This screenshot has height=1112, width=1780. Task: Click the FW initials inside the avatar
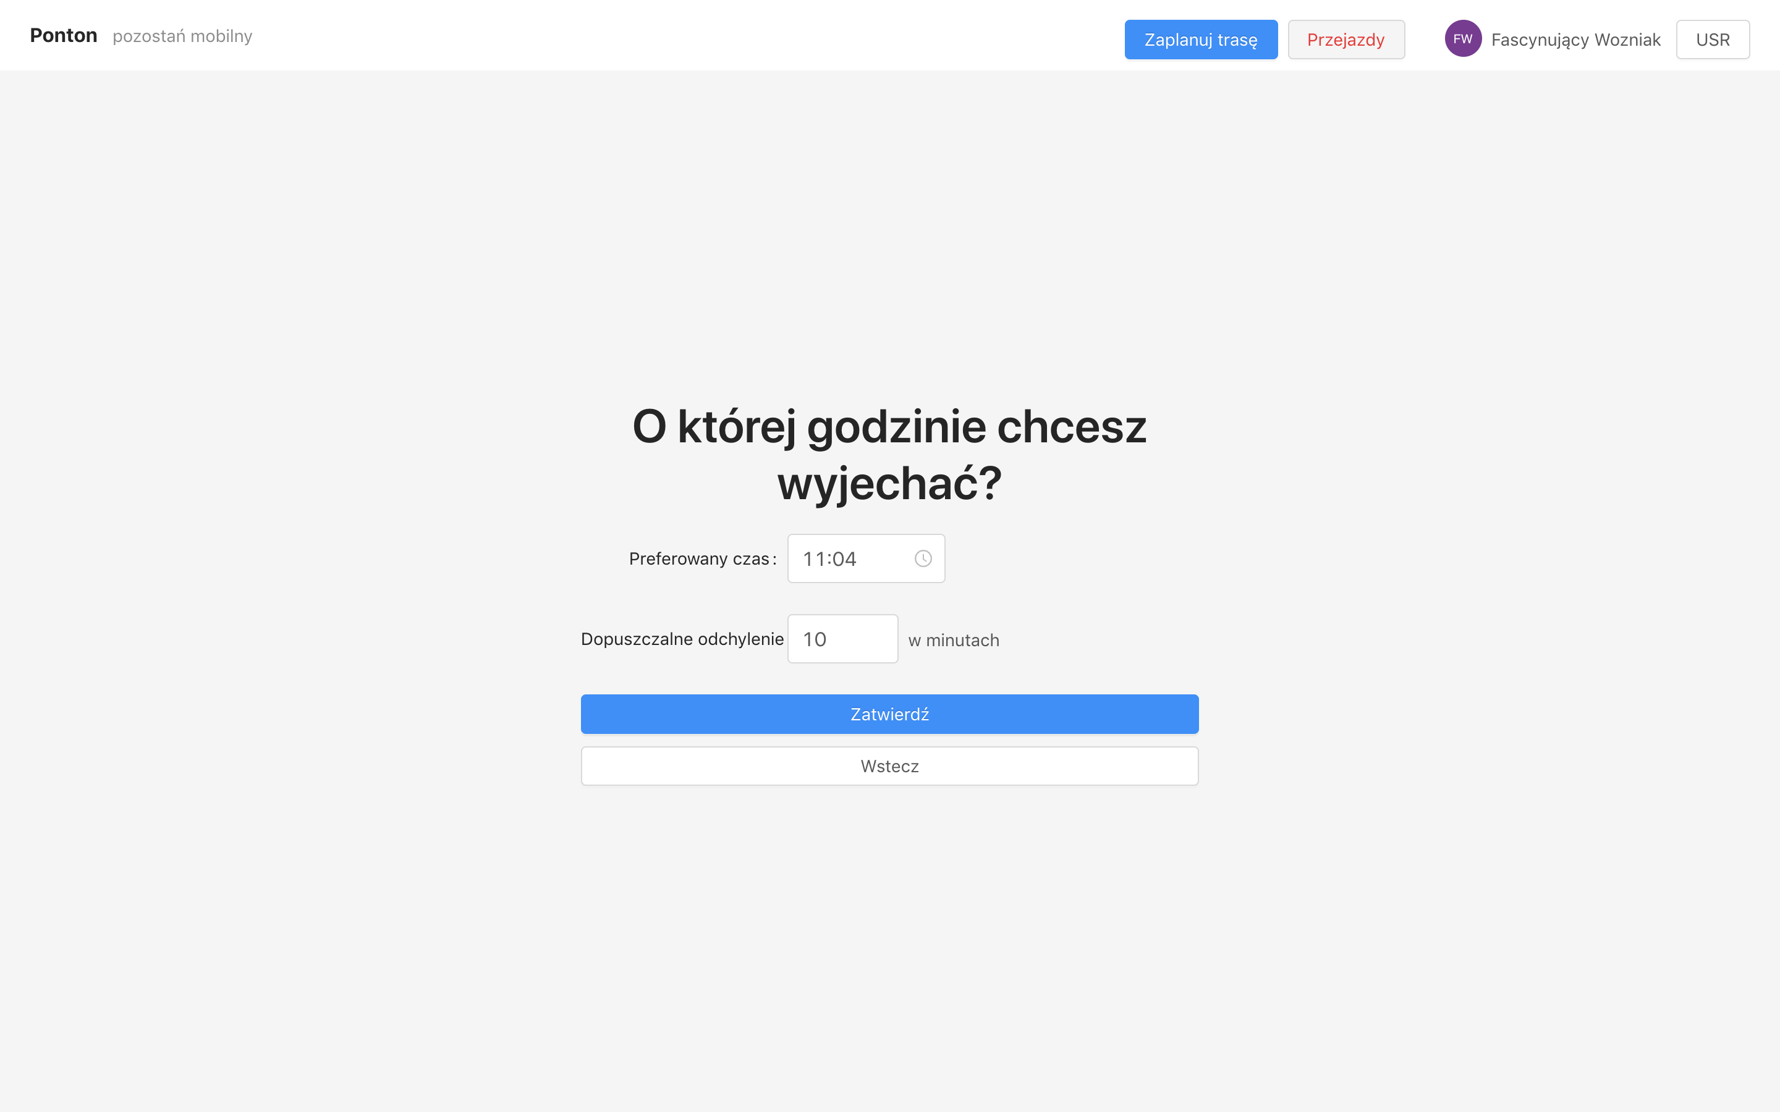[x=1462, y=39]
